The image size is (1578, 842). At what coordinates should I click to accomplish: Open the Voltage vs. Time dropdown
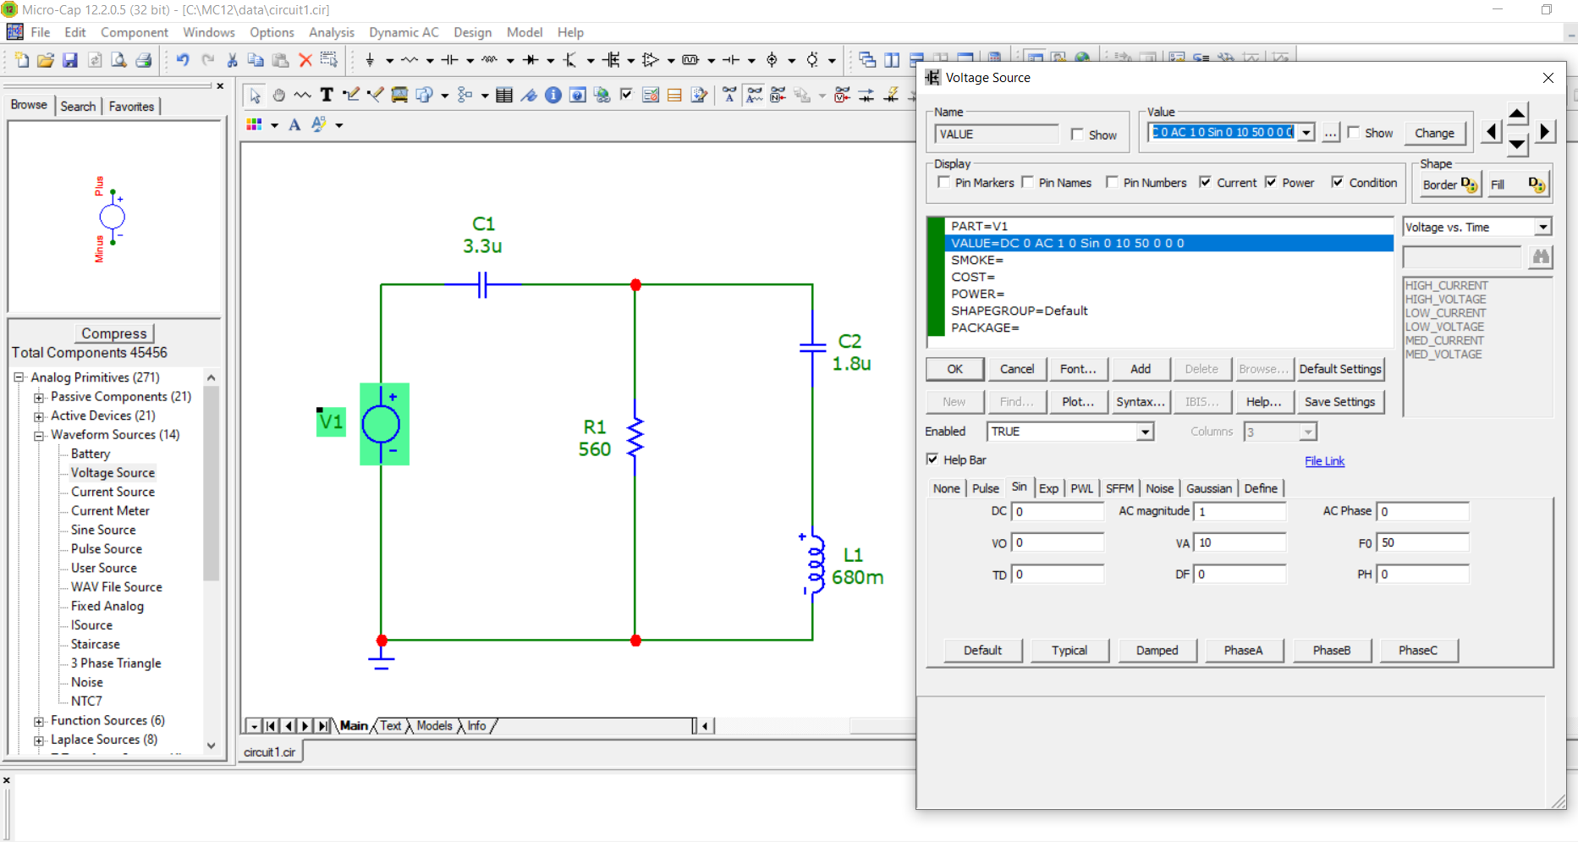pyautogui.click(x=1543, y=227)
